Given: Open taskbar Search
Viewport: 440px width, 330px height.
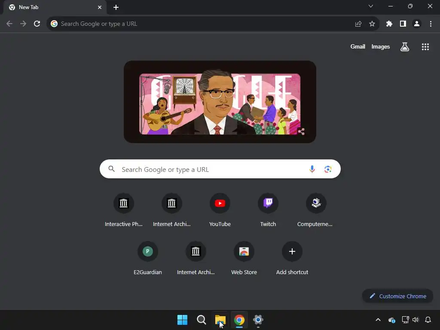Looking at the screenshot, I should click(x=201, y=320).
